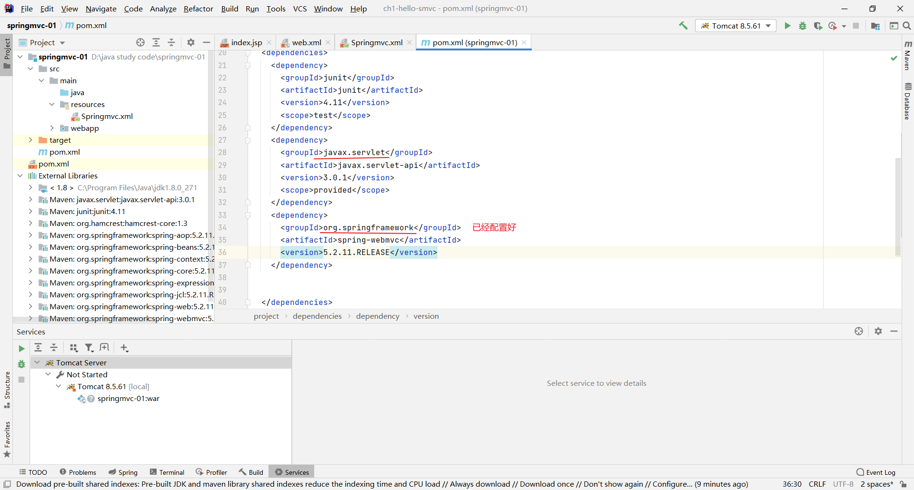Screen dimensions: 914x490
Task: Click the green Run icon in the Services panel
Action: tap(21, 349)
